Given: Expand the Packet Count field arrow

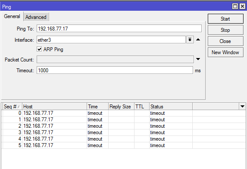Looking at the screenshot, I should tap(198, 59).
